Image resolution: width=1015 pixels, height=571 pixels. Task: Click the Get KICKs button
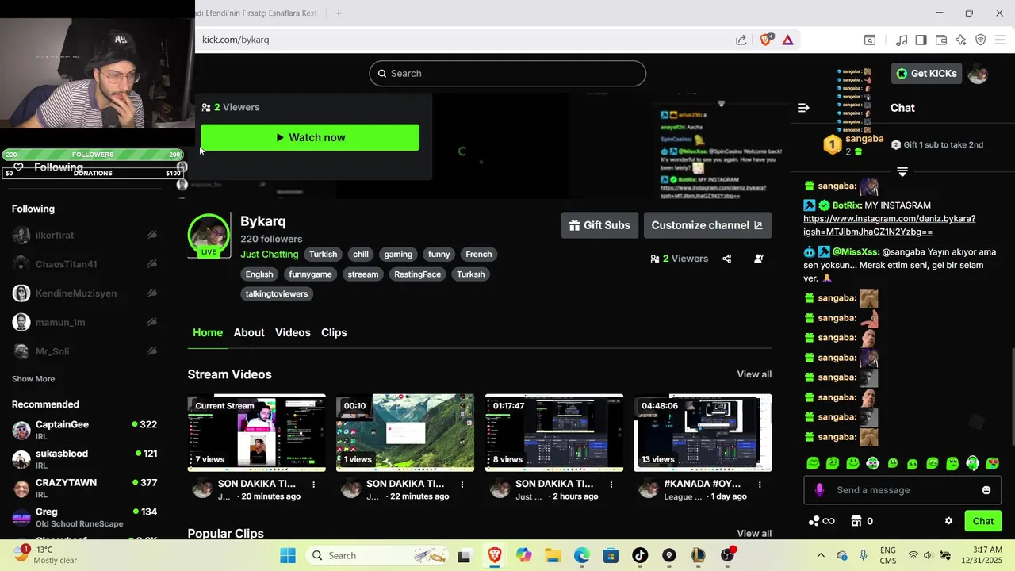click(926, 74)
